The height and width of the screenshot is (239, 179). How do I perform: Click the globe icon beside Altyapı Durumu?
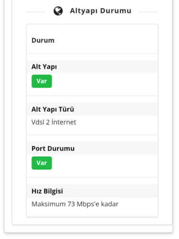pos(58,11)
